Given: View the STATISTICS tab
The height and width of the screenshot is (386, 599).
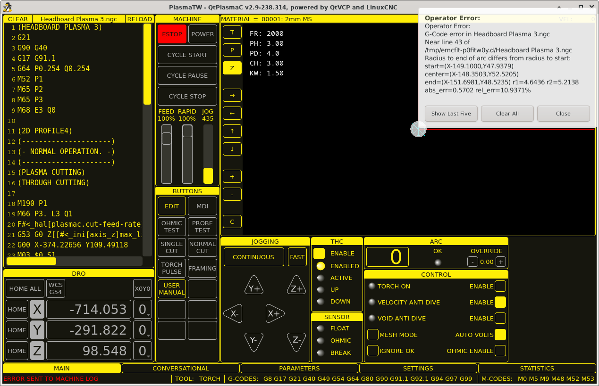Looking at the screenshot, I should point(537,369).
